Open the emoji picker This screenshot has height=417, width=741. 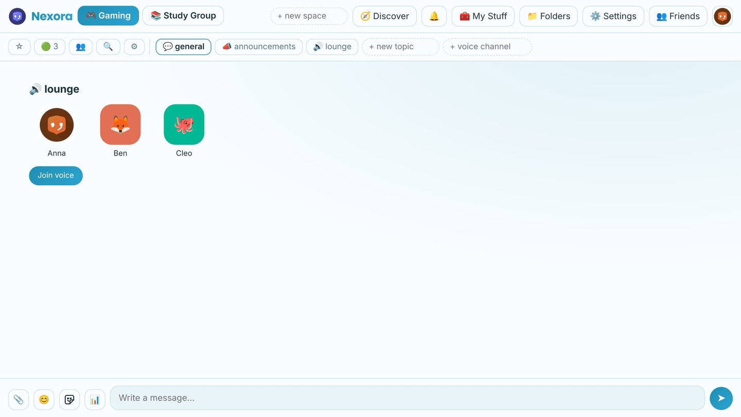click(44, 399)
